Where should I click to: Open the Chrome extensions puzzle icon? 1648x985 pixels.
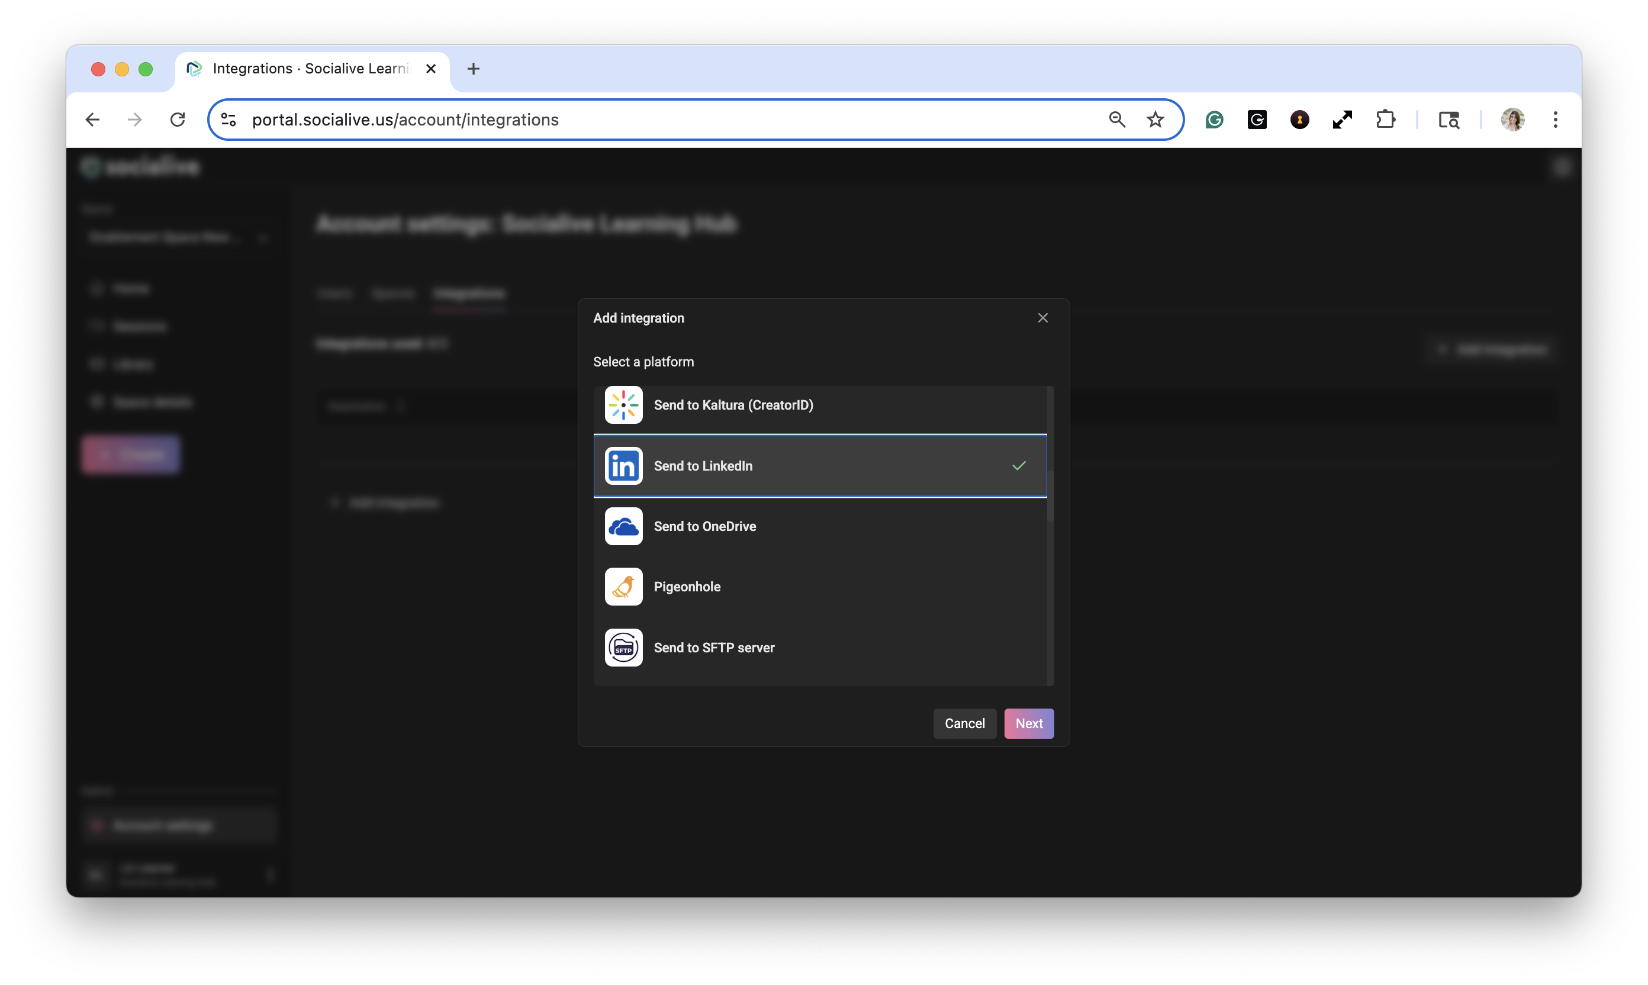1385,120
